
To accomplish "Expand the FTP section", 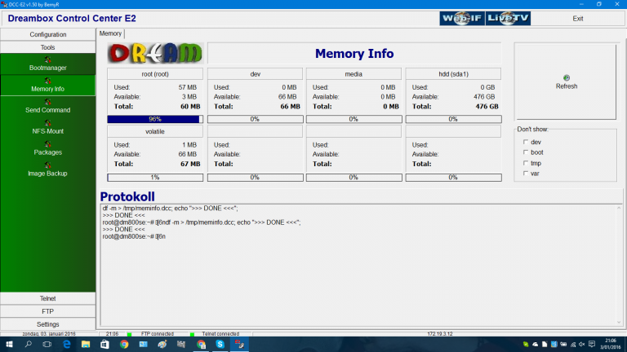I will pyautogui.click(x=47, y=311).
